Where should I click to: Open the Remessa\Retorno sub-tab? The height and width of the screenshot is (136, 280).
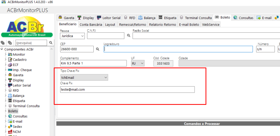coord(133,25)
